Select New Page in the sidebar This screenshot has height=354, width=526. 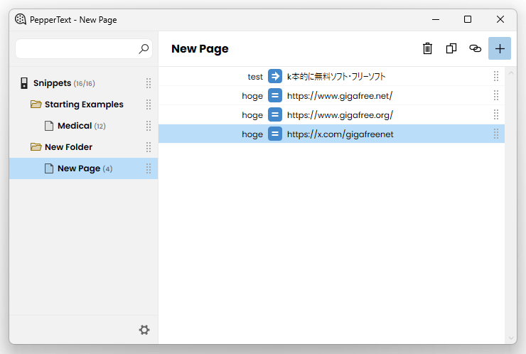click(x=84, y=168)
